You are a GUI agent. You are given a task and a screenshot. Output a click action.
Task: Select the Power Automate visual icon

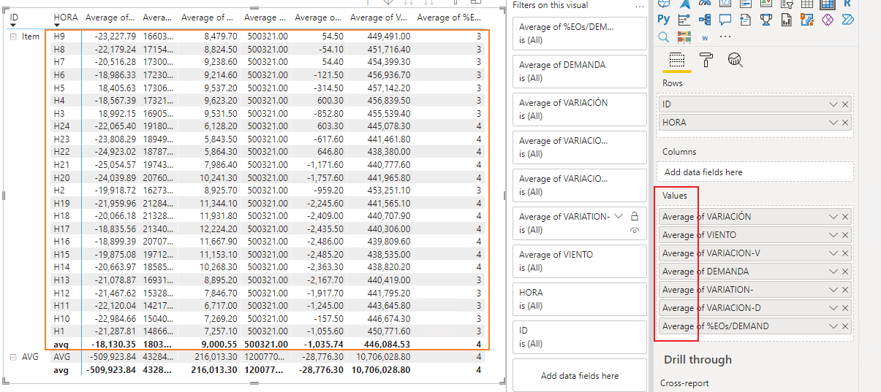click(x=848, y=20)
